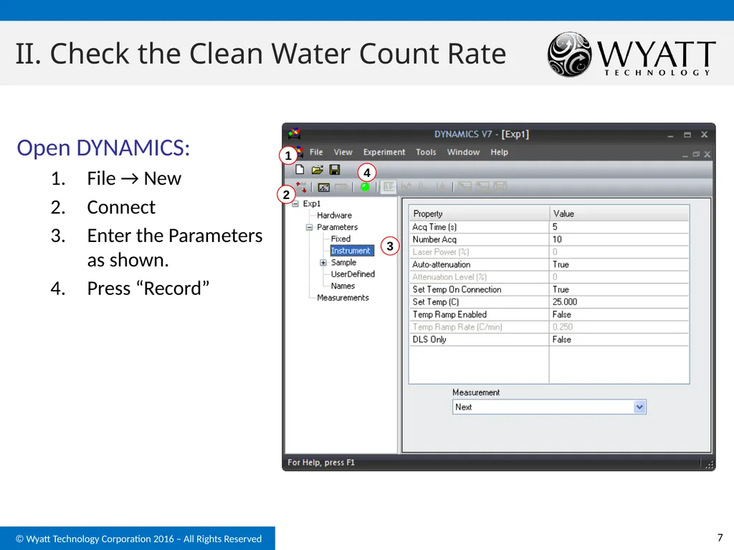
Task: Click the status bar resize grip
Action: pos(709,464)
